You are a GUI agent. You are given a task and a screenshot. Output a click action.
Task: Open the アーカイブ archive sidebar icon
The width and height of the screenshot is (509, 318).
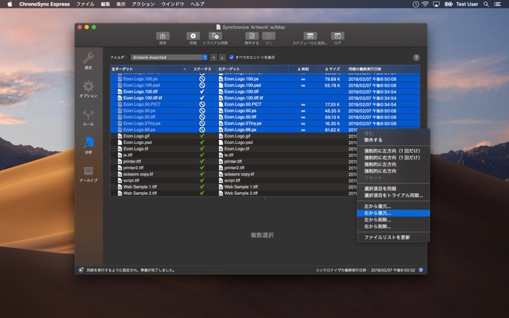point(88,172)
